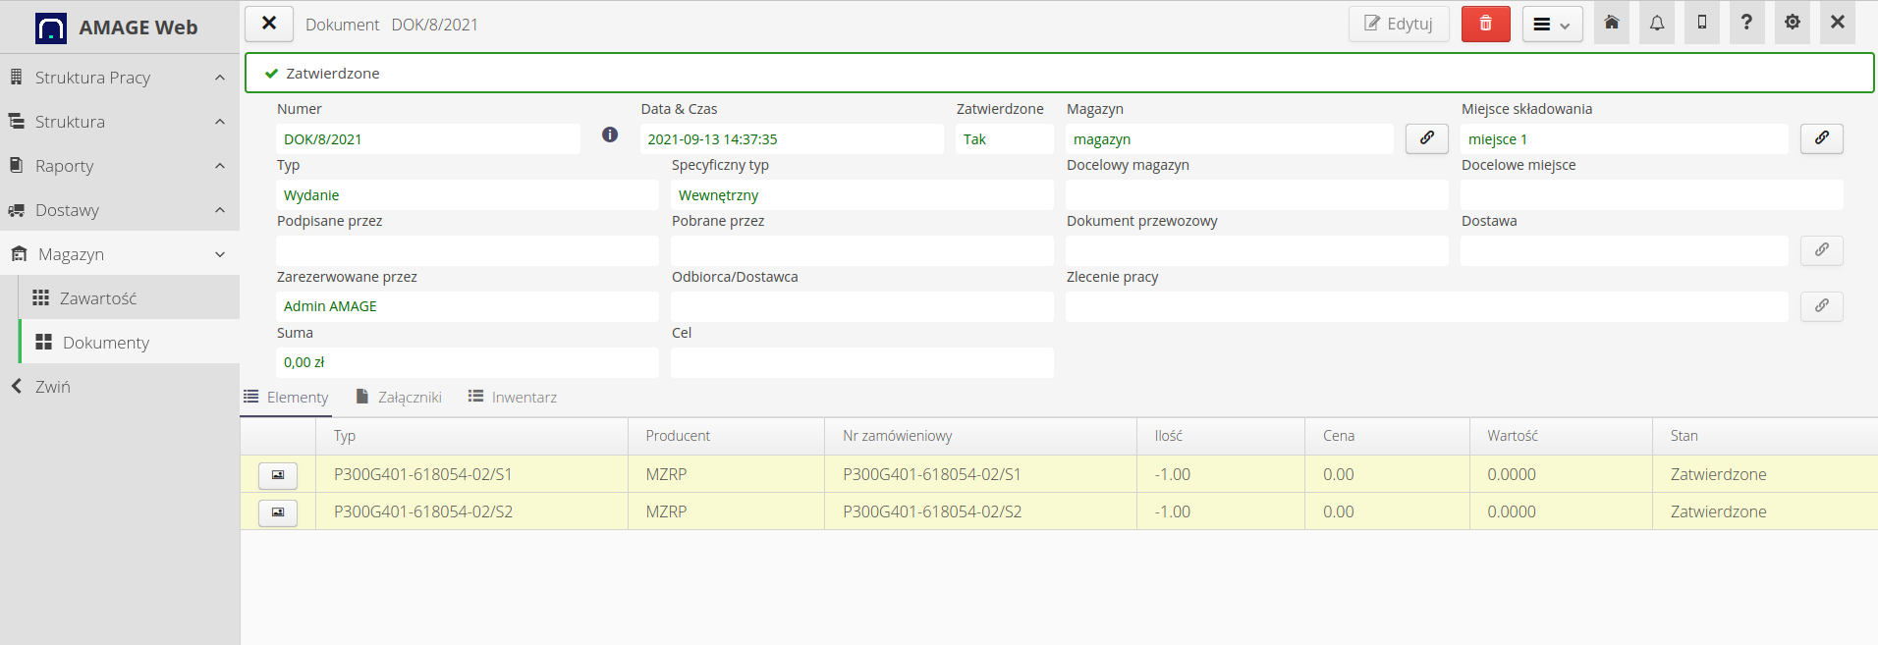Click the mobile device icon
Image resolution: width=1878 pixels, height=645 pixels.
point(1702,23)
